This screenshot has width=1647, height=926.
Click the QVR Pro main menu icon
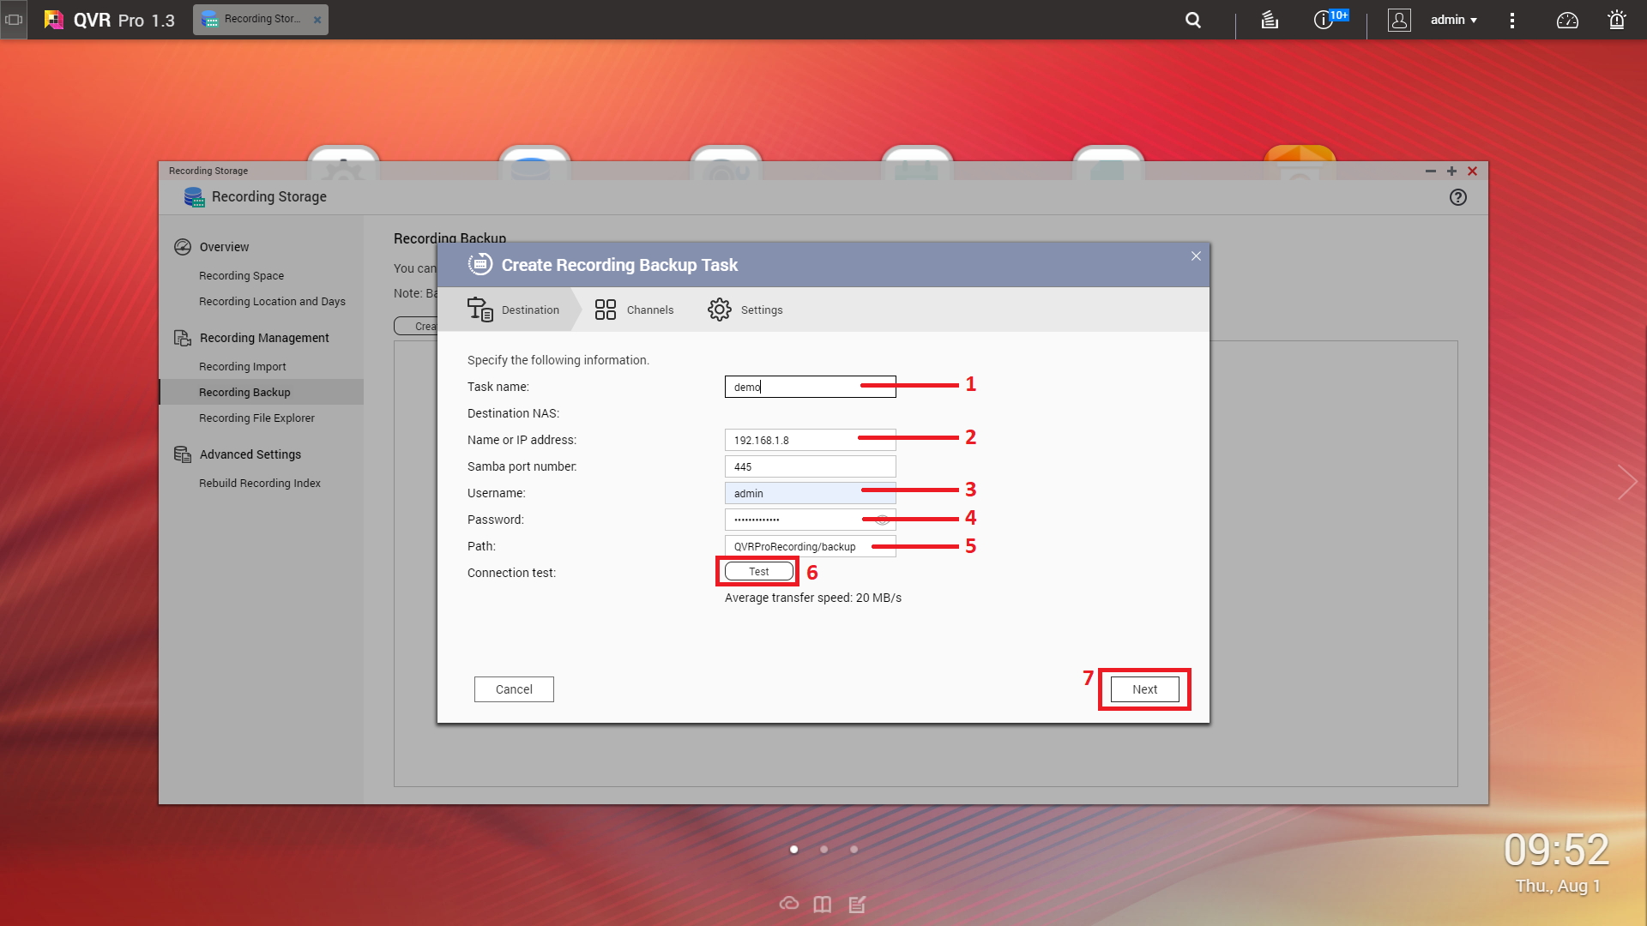click(x=14, y=20)
